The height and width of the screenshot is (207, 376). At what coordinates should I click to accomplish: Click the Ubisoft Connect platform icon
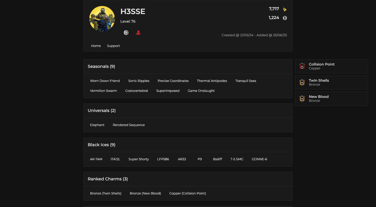click(x=126, y=33)
